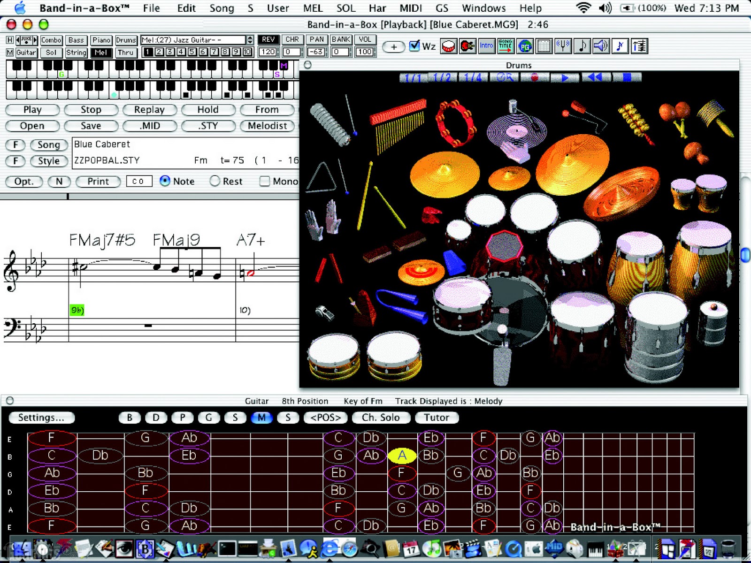The height and width of the screenshot is (563, 751).
Task: Open the lead sheet grid icon
Action: coord(544,46)
